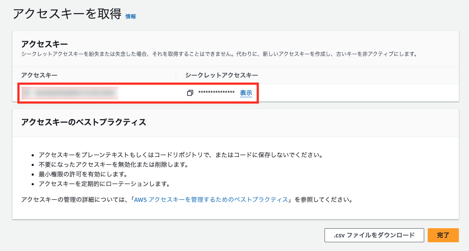Click the シークレットアクセスキー column header
The width and height of the screenshot is (469, 251).
[221, 75]
